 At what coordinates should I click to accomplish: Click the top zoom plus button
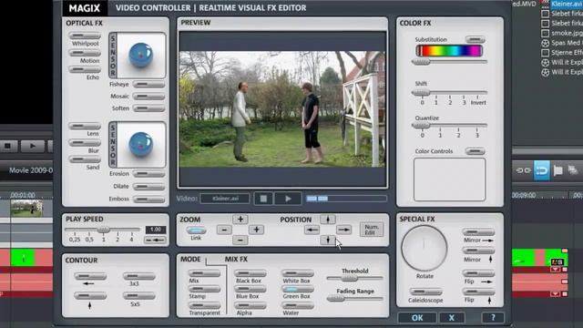tap(240, 220)
